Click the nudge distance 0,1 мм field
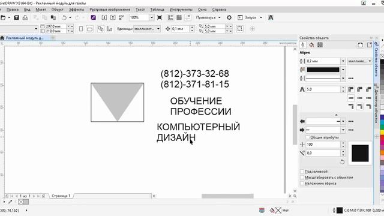 click(181, 29)
